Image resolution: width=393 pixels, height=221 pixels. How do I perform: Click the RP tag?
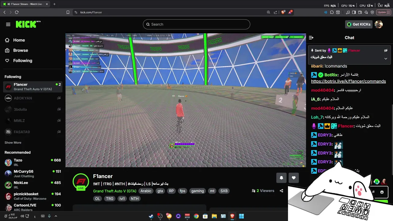pos(171,191)
